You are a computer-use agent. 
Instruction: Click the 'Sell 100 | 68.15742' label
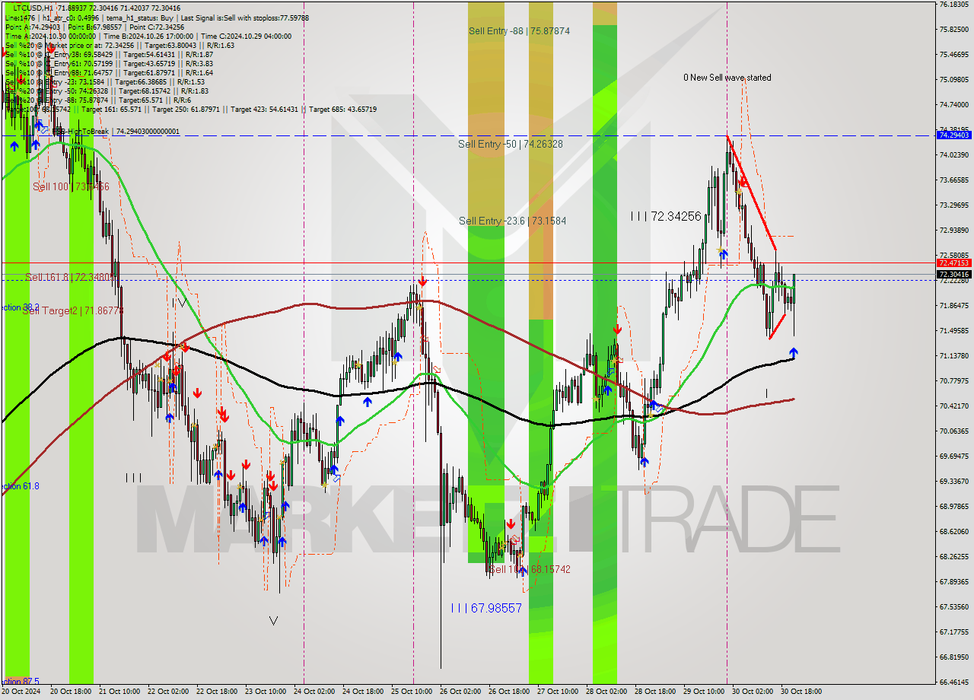pyautogui.click(x=530, y=569)
